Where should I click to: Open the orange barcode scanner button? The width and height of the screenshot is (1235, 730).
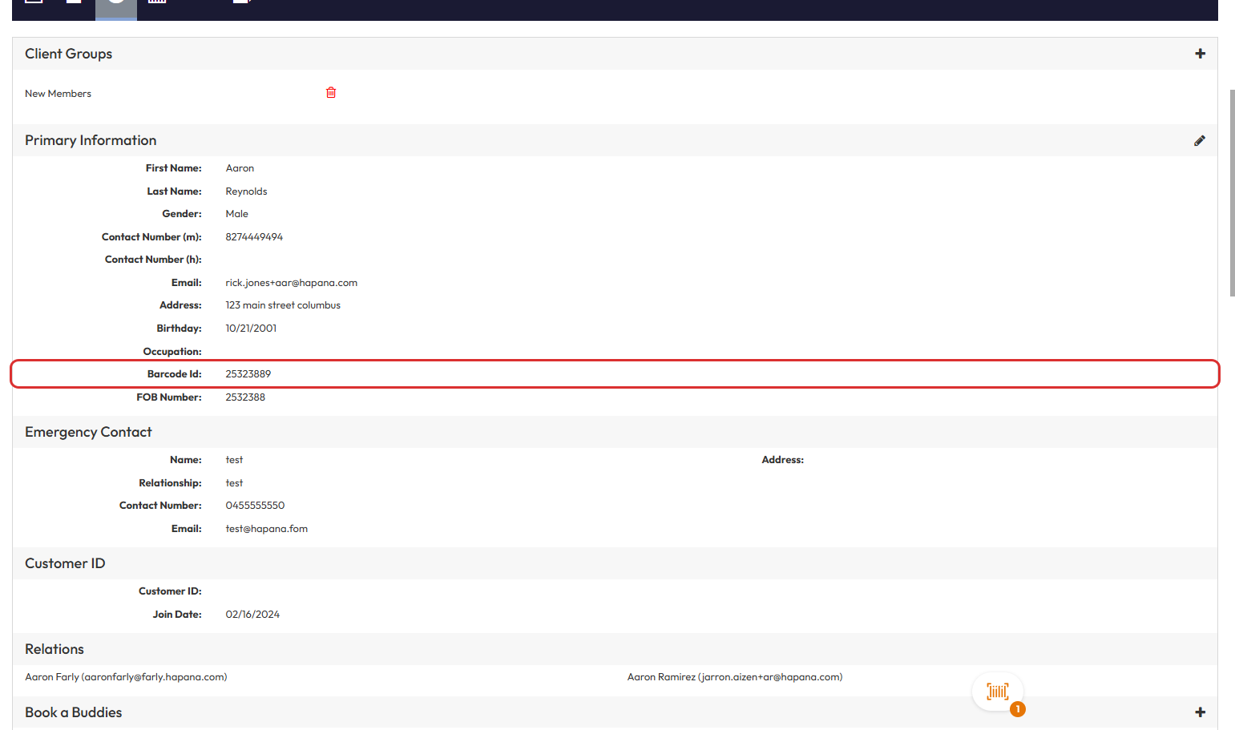click(997, 692)
